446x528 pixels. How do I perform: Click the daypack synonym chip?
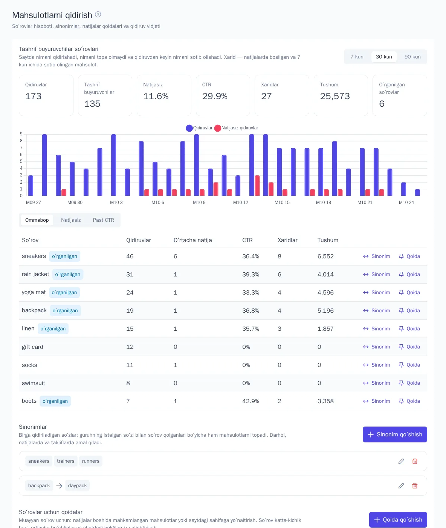[77, 486]
